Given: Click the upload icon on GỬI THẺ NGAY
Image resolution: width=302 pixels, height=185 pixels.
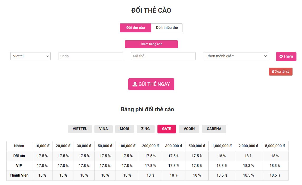Looking at the screenshot, I should (x=135, y=84).
